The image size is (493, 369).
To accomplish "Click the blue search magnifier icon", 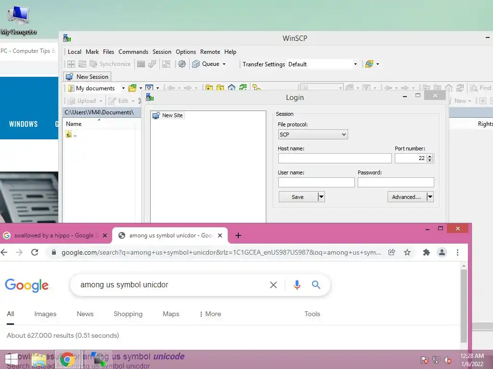I will pyautogui.click(x=316, y=284).
